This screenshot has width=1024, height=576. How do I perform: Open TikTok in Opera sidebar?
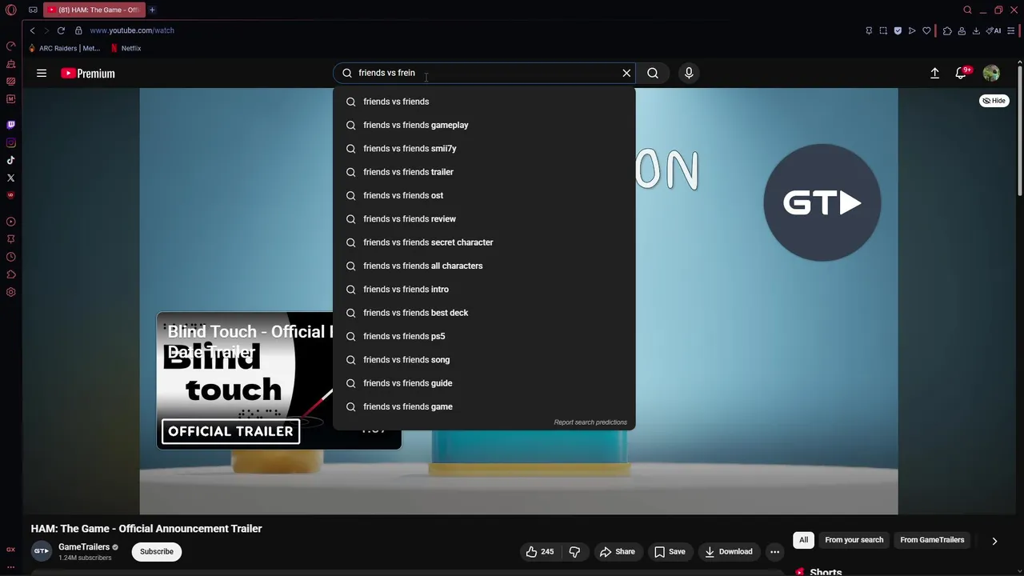click(x=11, y=160)
